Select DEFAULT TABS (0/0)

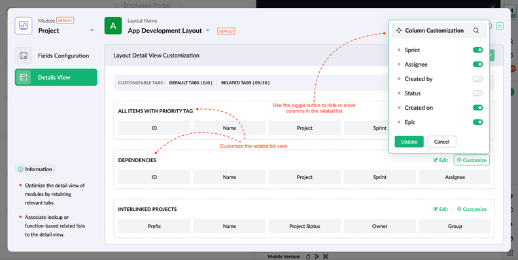pos(190,83)
